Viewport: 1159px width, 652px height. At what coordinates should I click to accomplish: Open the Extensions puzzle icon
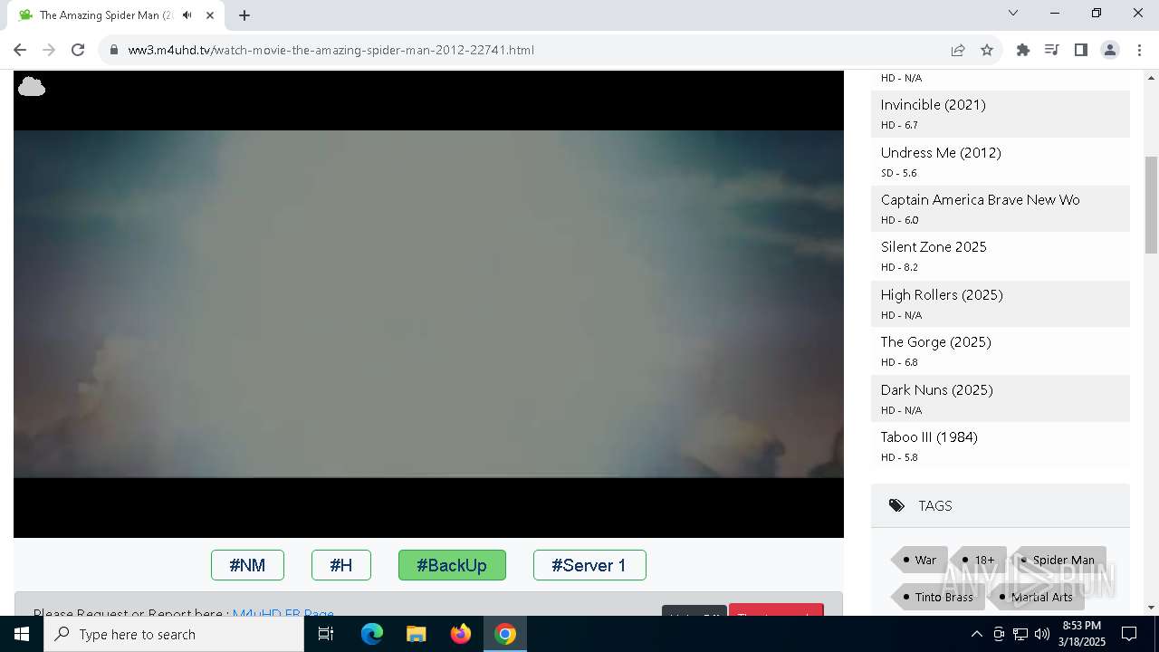(x=1023, y=50)
